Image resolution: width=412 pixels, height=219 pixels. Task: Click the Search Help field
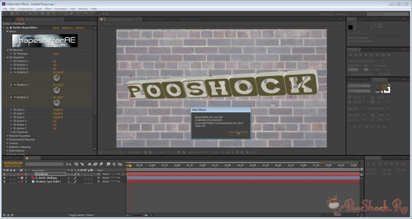(x=388, y=14)
